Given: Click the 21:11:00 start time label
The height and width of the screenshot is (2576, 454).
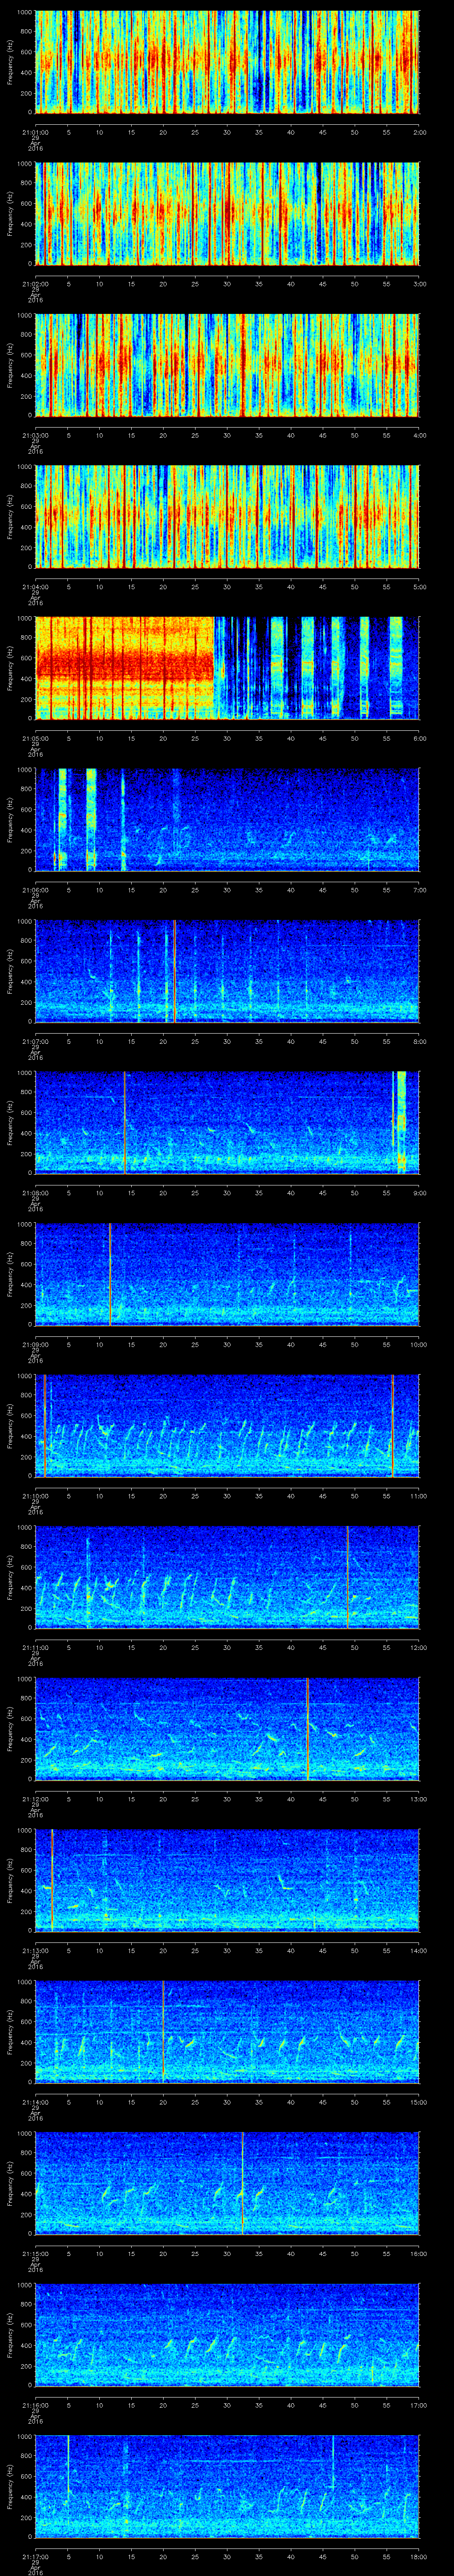Looking at the screenshot, I should click(x=35, y=1647).
